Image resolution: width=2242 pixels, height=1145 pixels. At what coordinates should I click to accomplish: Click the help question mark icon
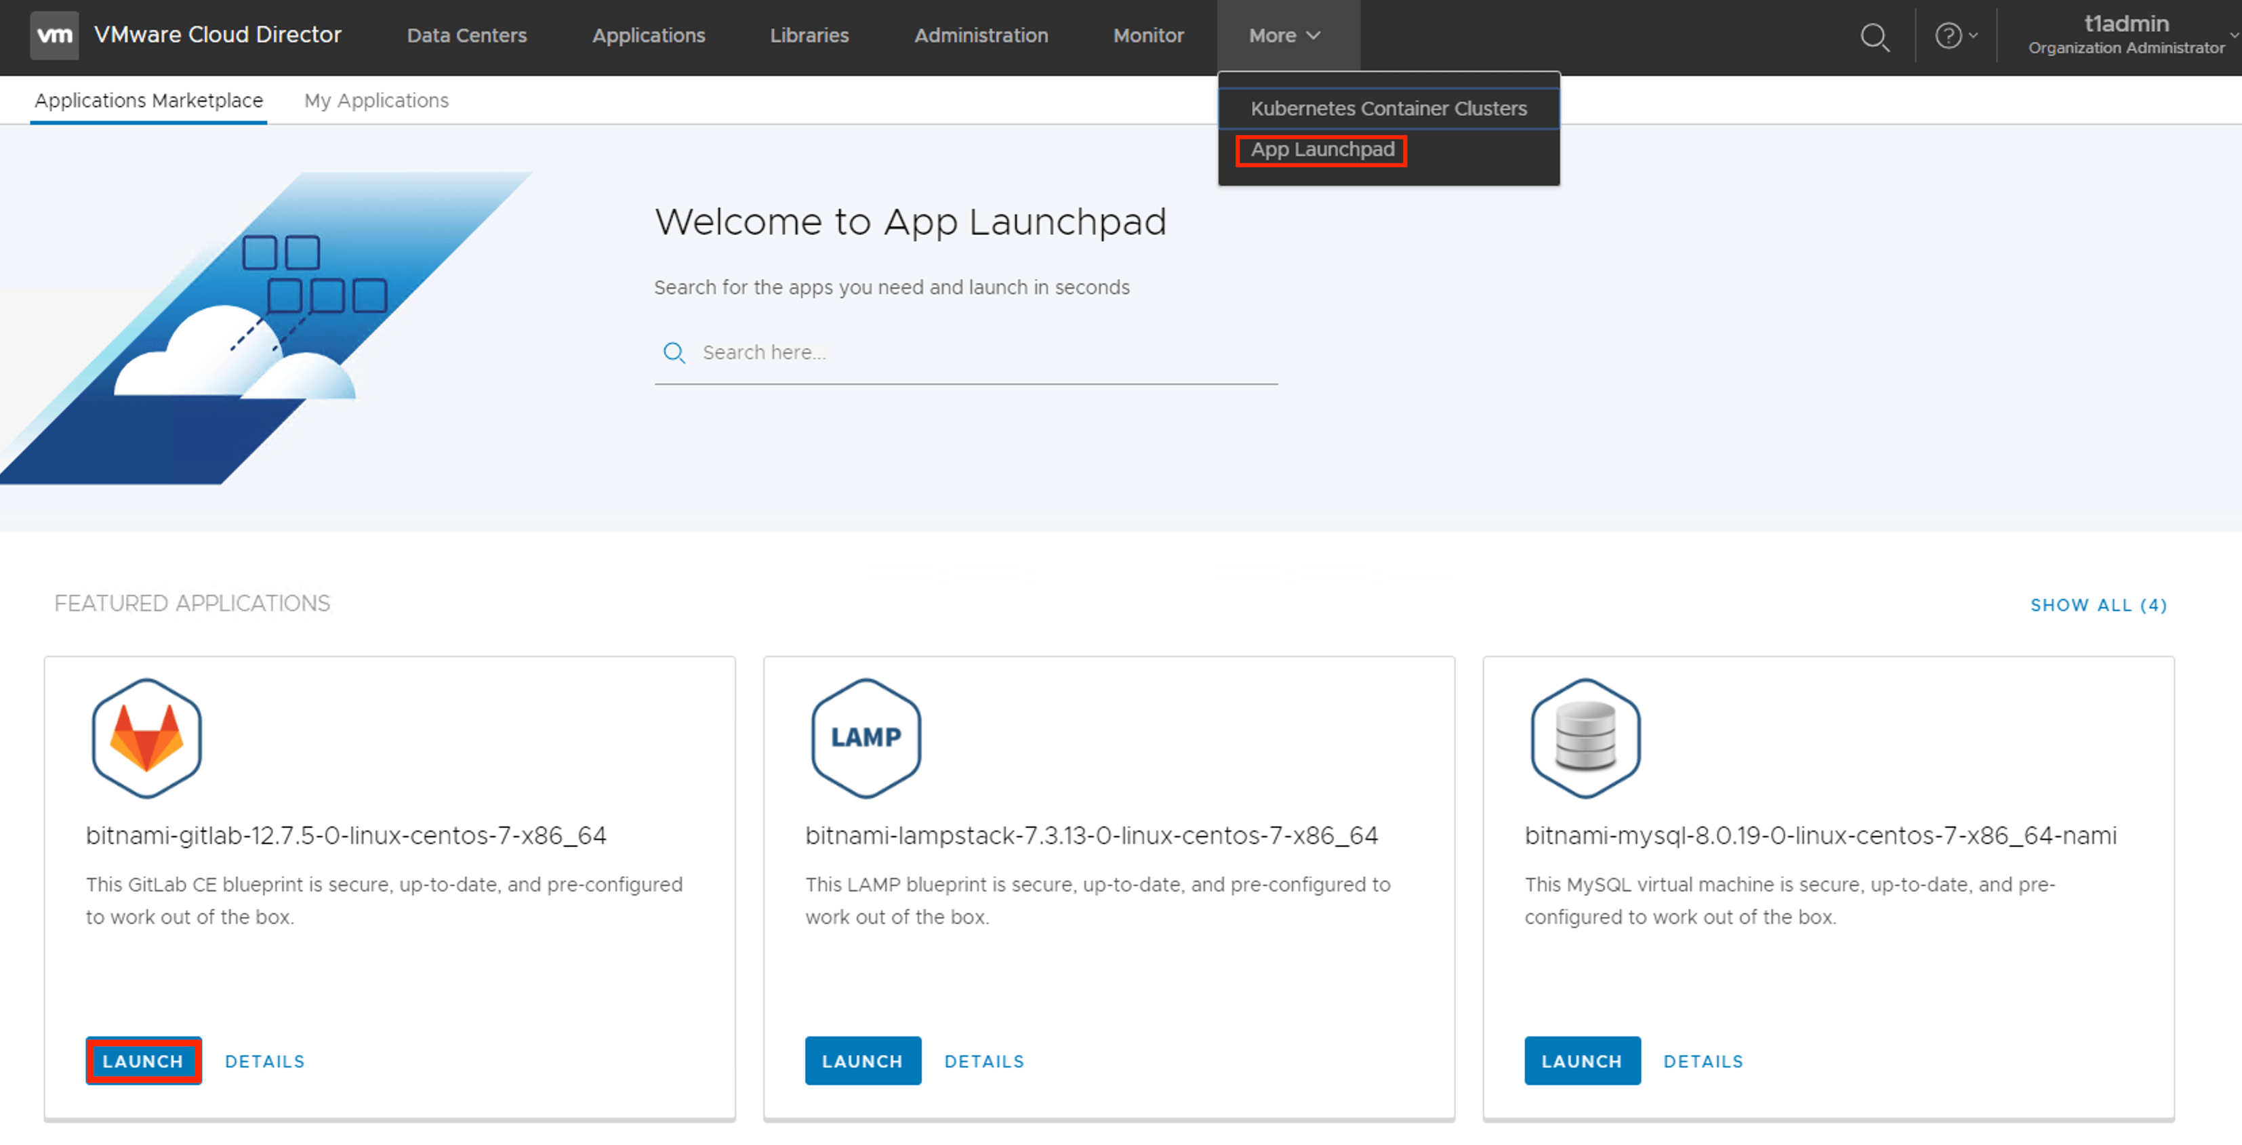(x=1947, y=36)
